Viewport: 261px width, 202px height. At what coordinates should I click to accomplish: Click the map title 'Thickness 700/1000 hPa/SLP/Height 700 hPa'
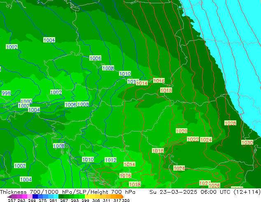coord(68,192)
